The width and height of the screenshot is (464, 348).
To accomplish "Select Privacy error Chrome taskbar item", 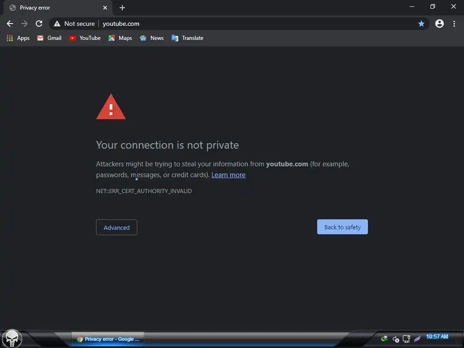I will coord(108,339).
